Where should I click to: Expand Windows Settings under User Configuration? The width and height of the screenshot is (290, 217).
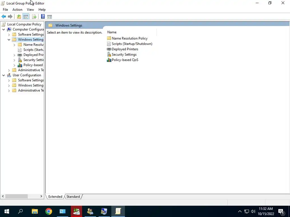(x=9, y=85)
